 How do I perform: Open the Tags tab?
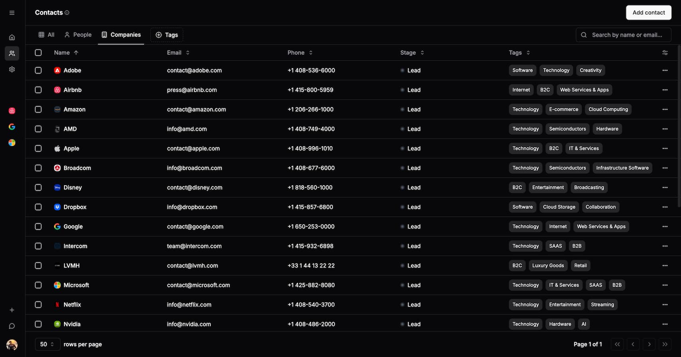(166, 35)
